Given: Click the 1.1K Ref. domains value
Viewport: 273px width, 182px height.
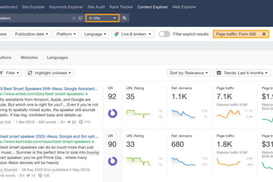Looking at the screenshot, I should click(x=179, y=96).
